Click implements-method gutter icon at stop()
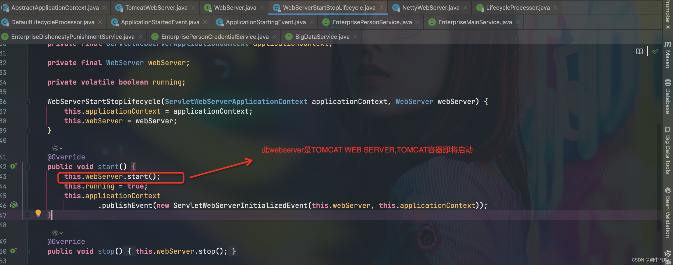The width and height of the screenshot is (673, 265). coord(14,251)
